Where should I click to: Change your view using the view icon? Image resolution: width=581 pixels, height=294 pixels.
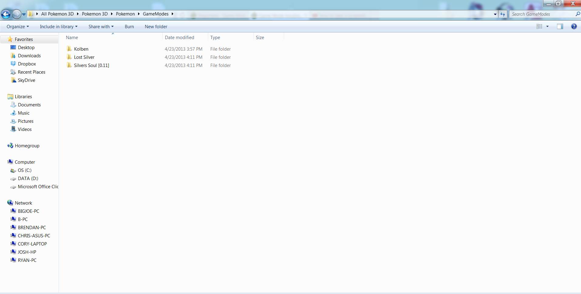539,26
